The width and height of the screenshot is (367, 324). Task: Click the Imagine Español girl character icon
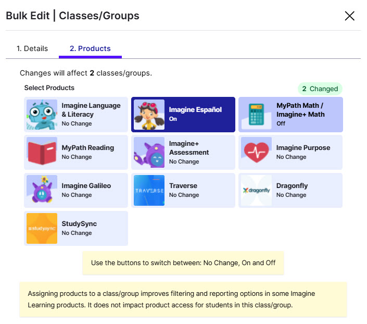[x=149, y=115]
